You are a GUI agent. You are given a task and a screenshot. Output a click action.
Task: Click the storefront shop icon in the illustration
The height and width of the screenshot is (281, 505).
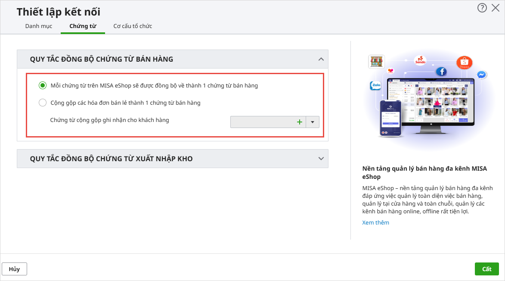376,61
